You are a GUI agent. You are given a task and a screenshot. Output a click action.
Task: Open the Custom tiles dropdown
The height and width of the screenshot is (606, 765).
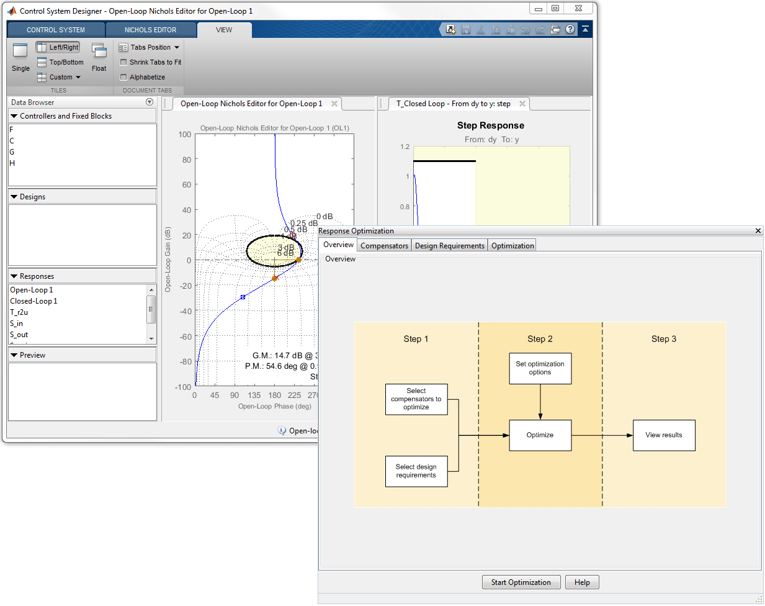(x=59, y=77)
